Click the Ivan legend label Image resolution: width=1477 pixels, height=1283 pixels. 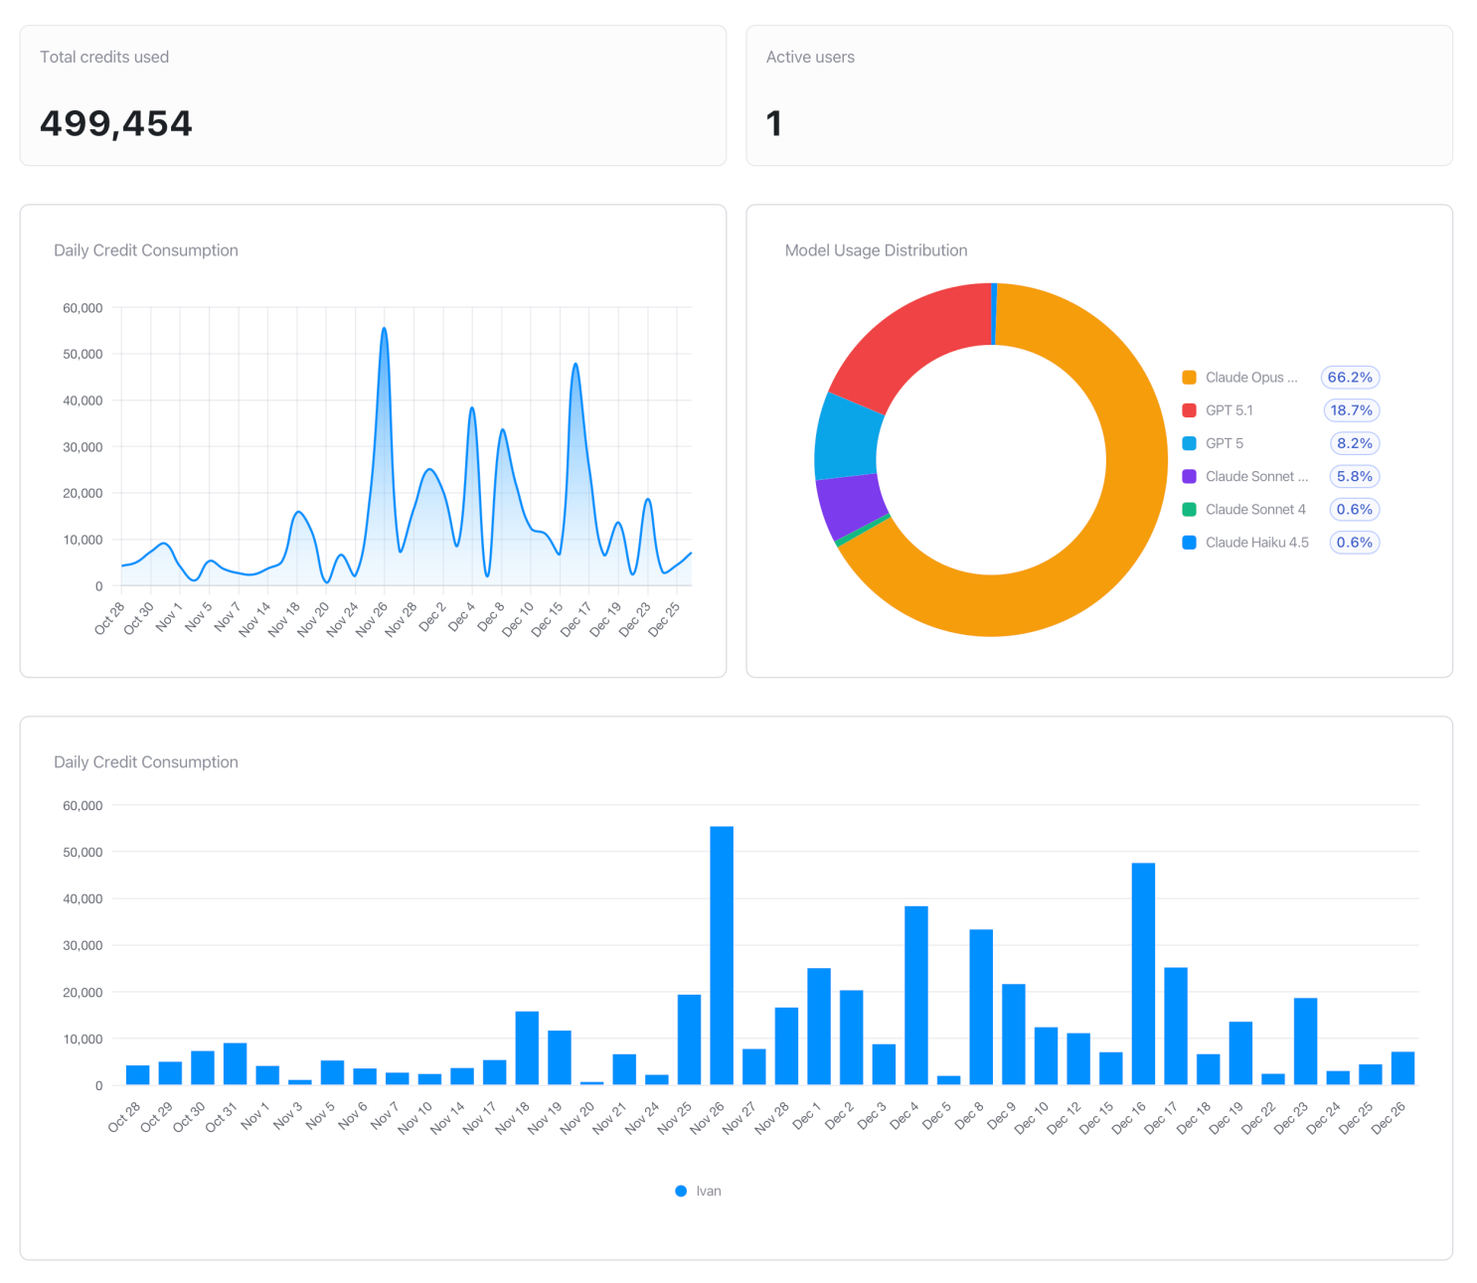tap(708, 1191)
